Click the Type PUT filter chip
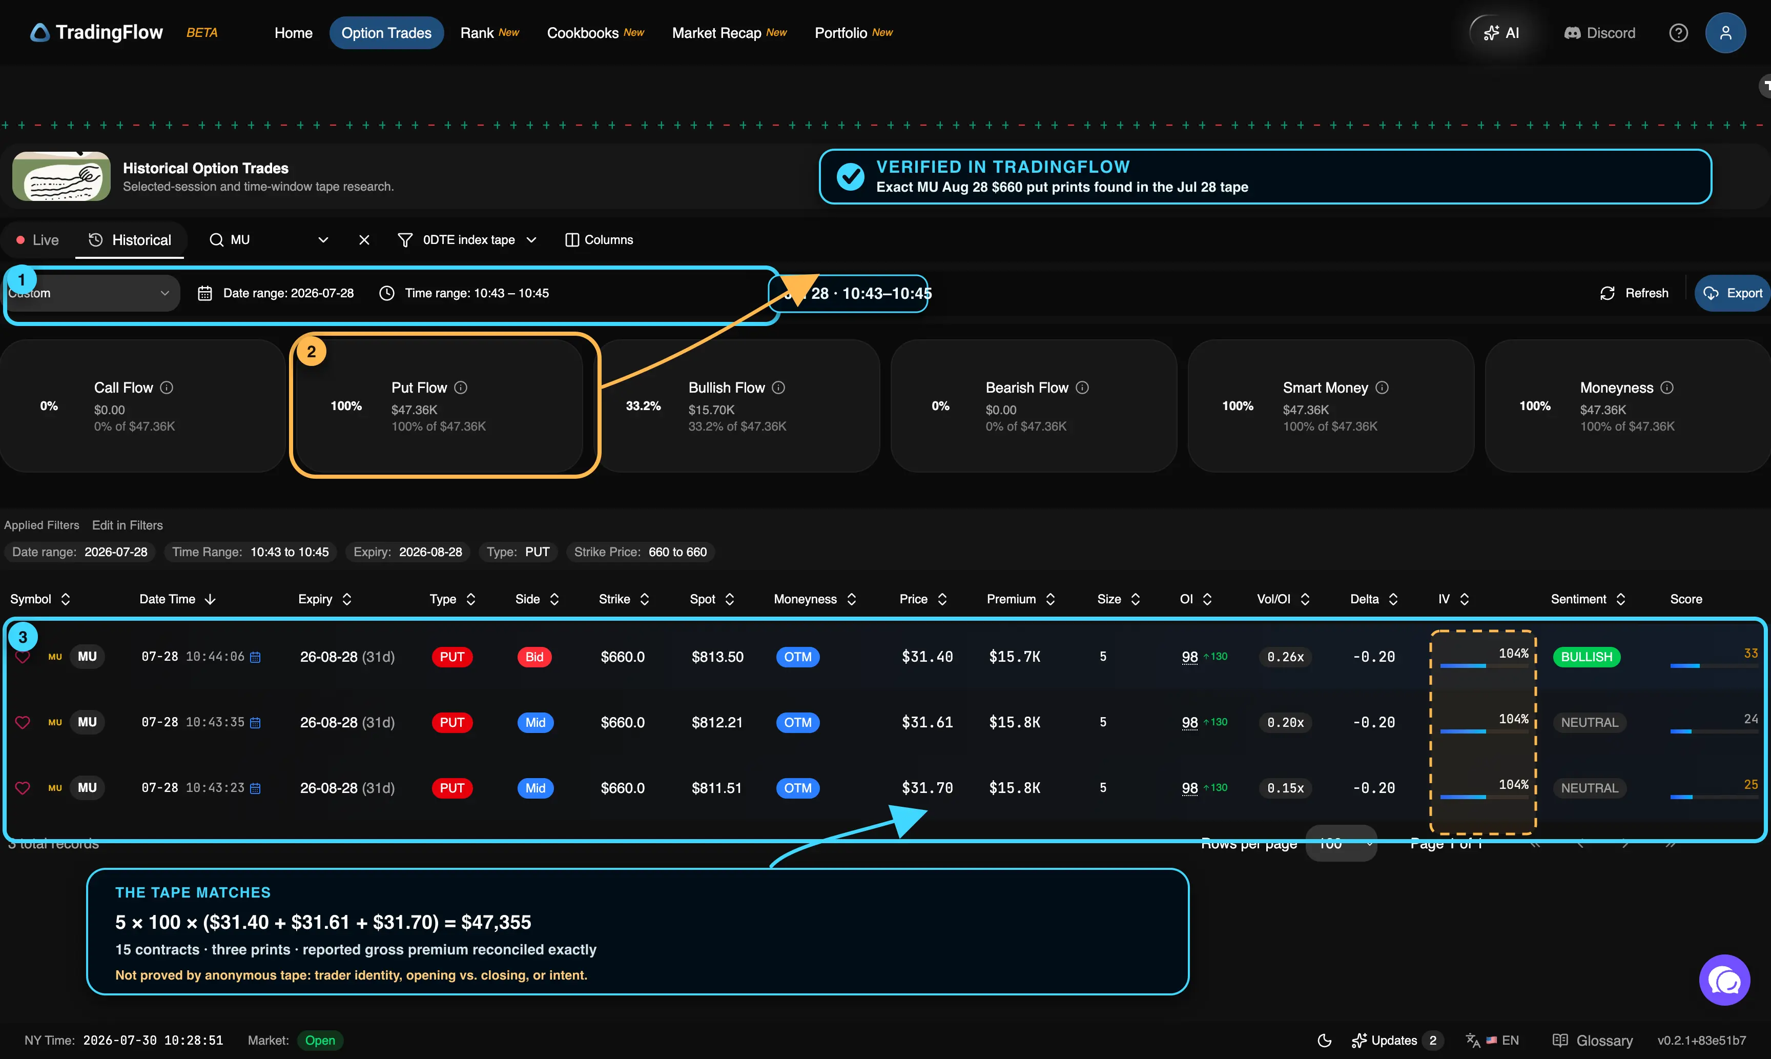The height and width of the screenshot is (1059, 1771). pyautogui.click(x=518, y=553)
